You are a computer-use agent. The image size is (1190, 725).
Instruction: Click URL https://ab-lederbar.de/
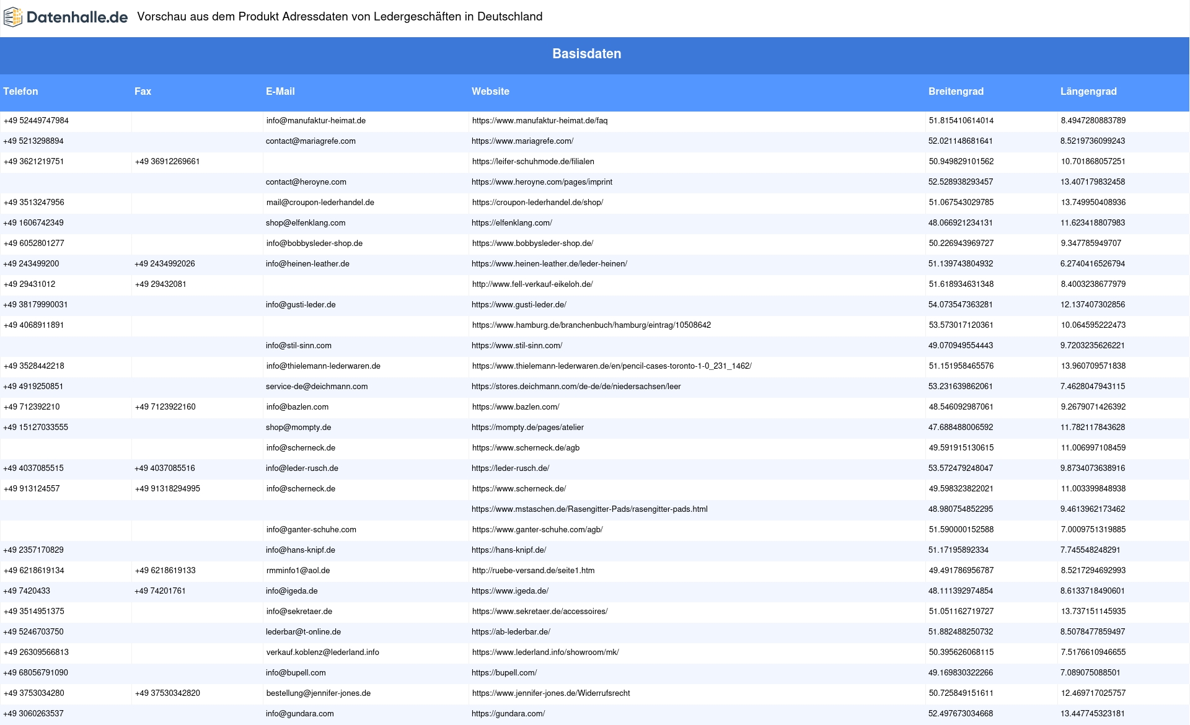[511, 632]
